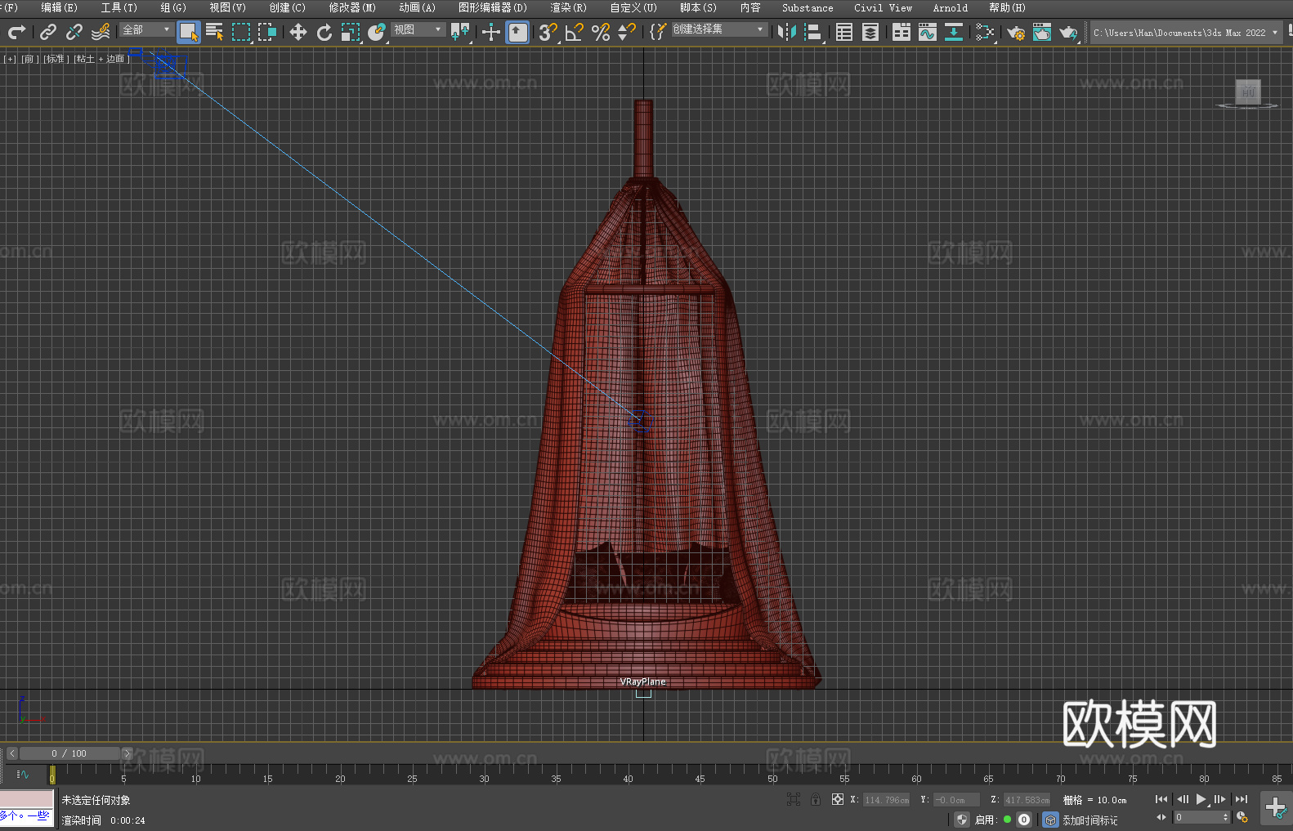1293x831 pixels.
Task: Open the Arnold menu
Action: (950, 7)
